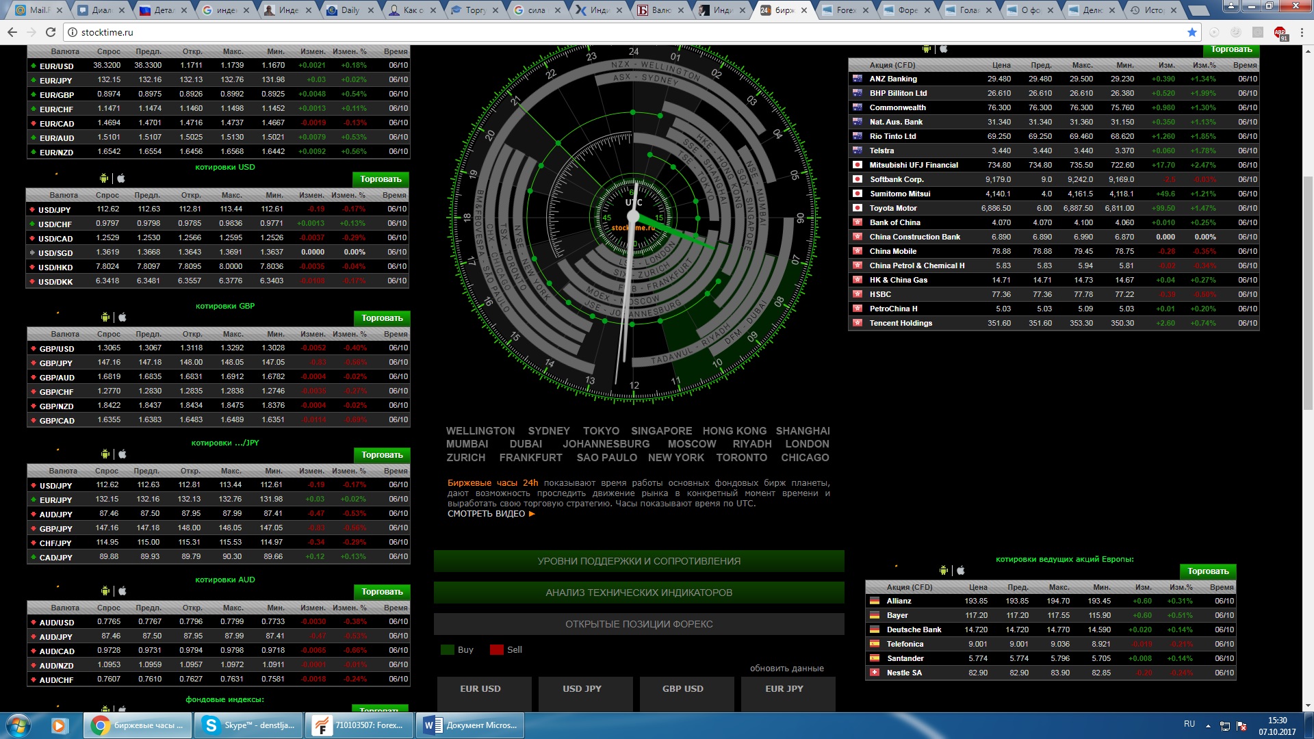The image size is (1314, 739).
Task: Select the GBP USD open positions button
Action: pyautogui.click(x=687, y=693)
